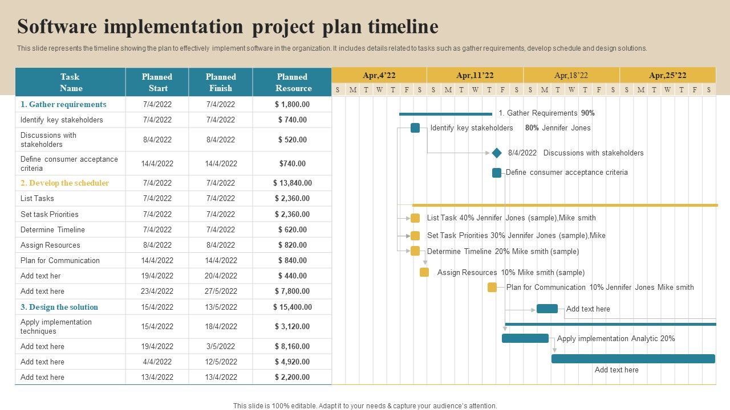
Task: Click the '$ 520.00' resource value
Action: tap(293, 140)
